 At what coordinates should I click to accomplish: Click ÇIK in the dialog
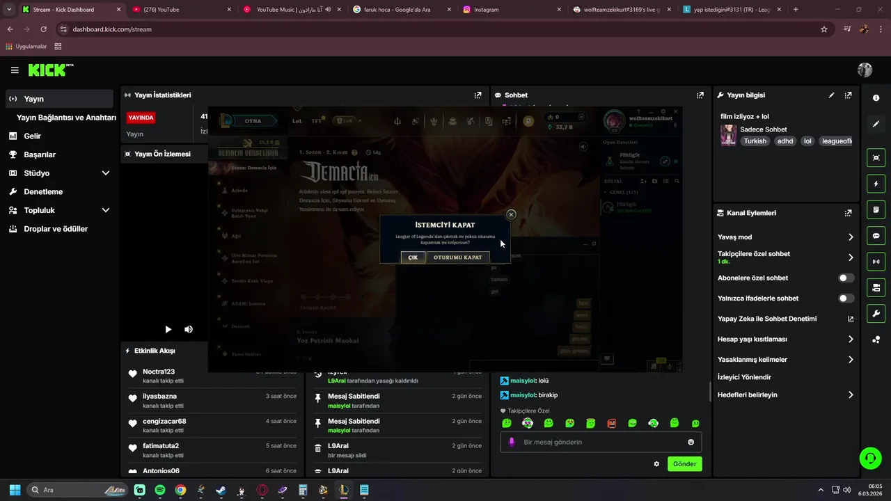click(413, 257)
